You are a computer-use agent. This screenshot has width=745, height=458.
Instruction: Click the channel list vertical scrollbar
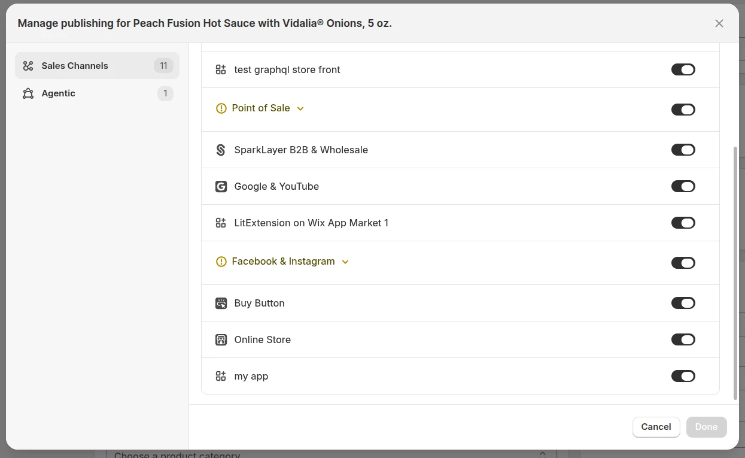tap(735, 272)
